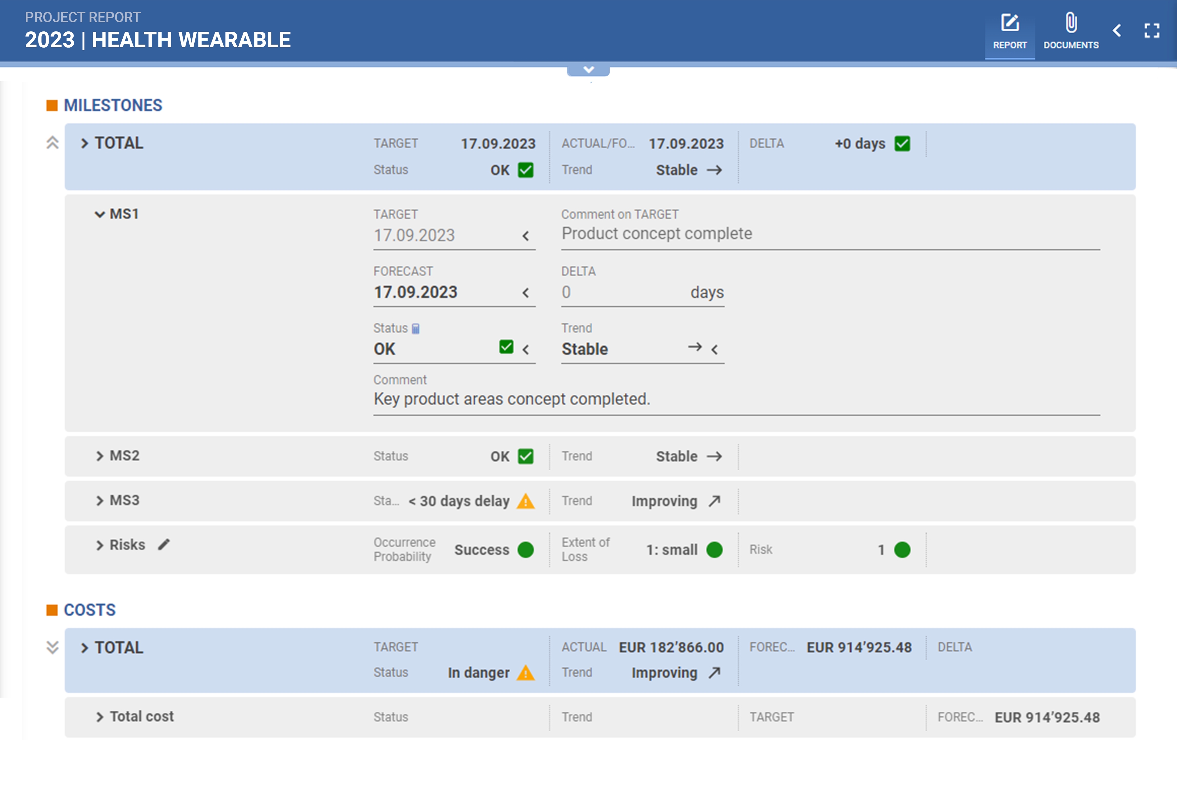Expand the MS2 milestone row

point(100,456)
